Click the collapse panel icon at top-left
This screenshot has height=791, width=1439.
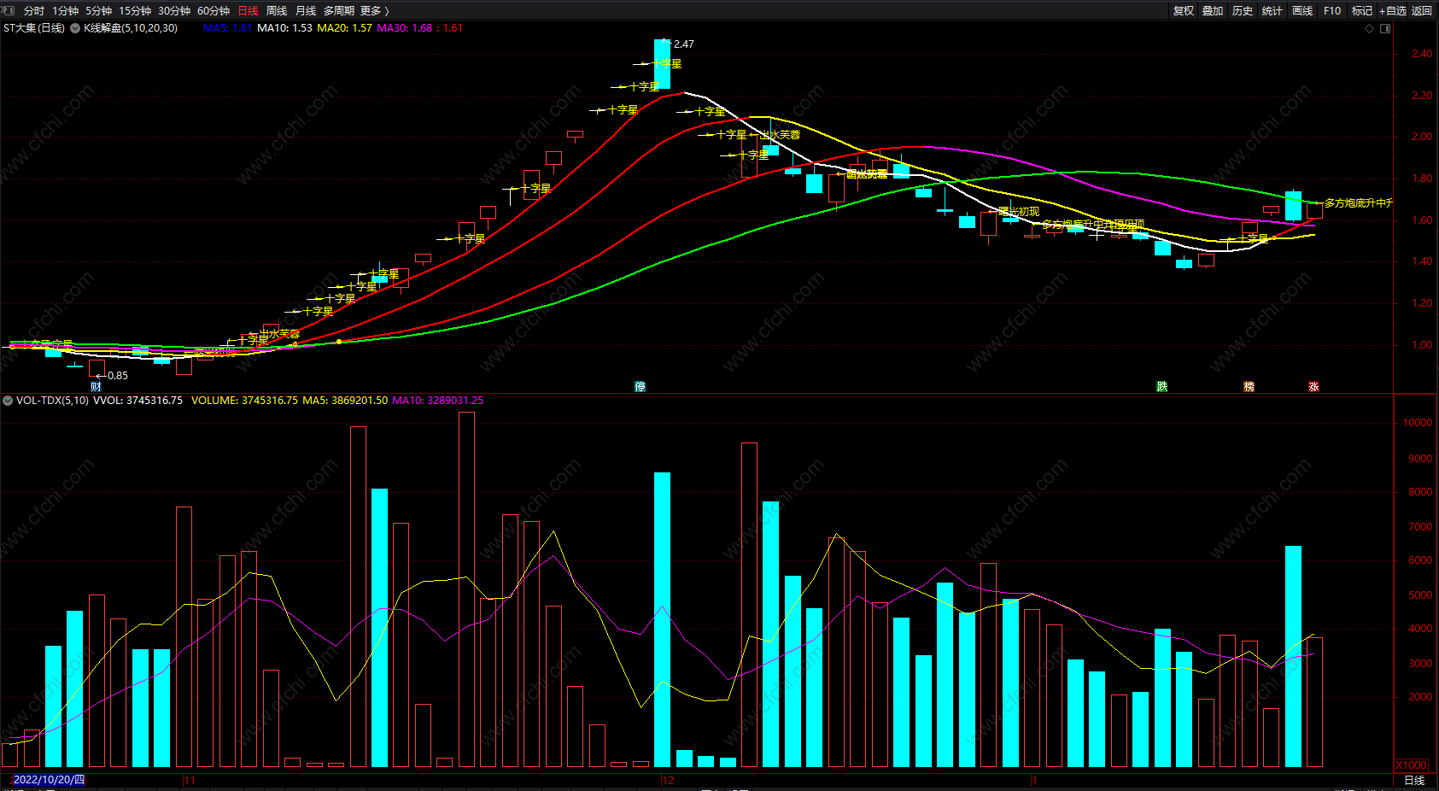[x=9, y=10]
